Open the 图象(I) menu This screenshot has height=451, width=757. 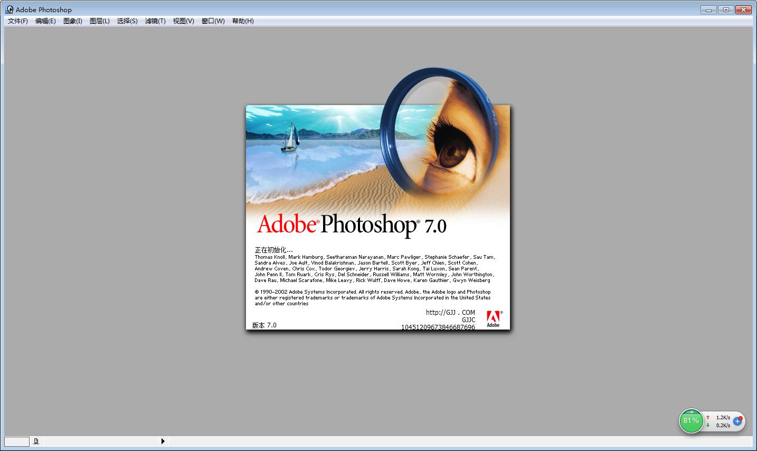73,21
